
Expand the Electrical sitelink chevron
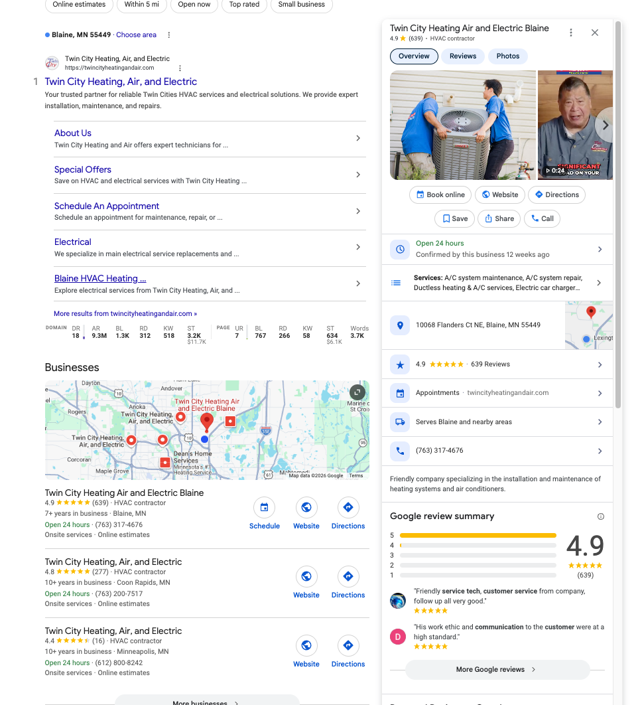(358, 247)
